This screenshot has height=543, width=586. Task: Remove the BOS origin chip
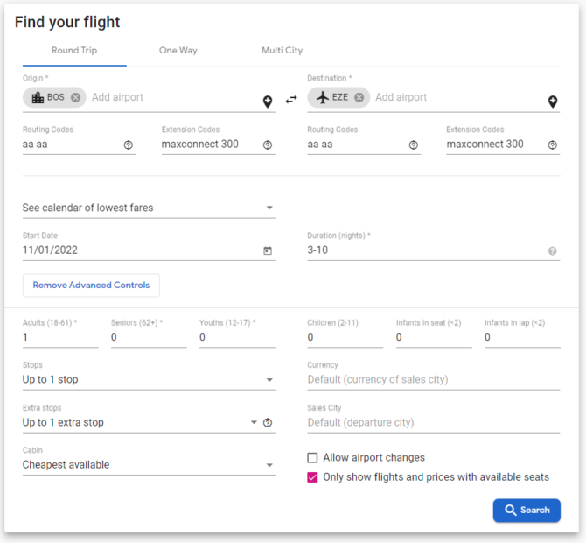click(76, 97)
